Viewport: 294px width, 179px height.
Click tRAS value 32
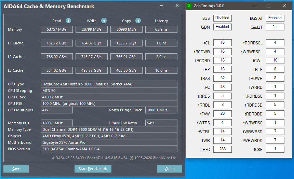222,78
